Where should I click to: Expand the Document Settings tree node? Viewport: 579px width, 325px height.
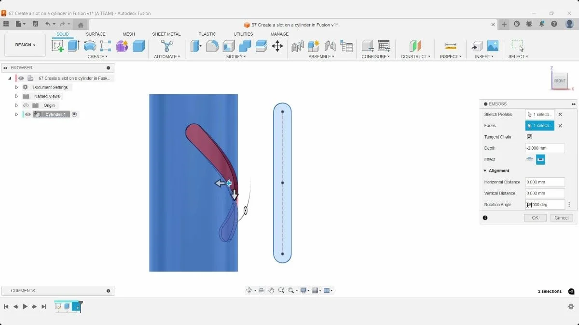pos(16,87)
